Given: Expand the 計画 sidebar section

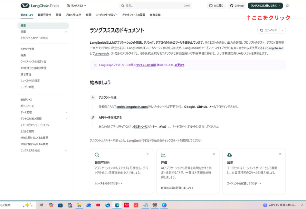Looking at the screenshot, I should (66, 32).
